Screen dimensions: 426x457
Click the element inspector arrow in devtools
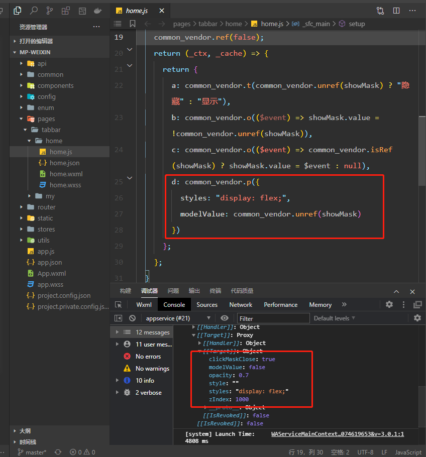click(x=119, y=305)
